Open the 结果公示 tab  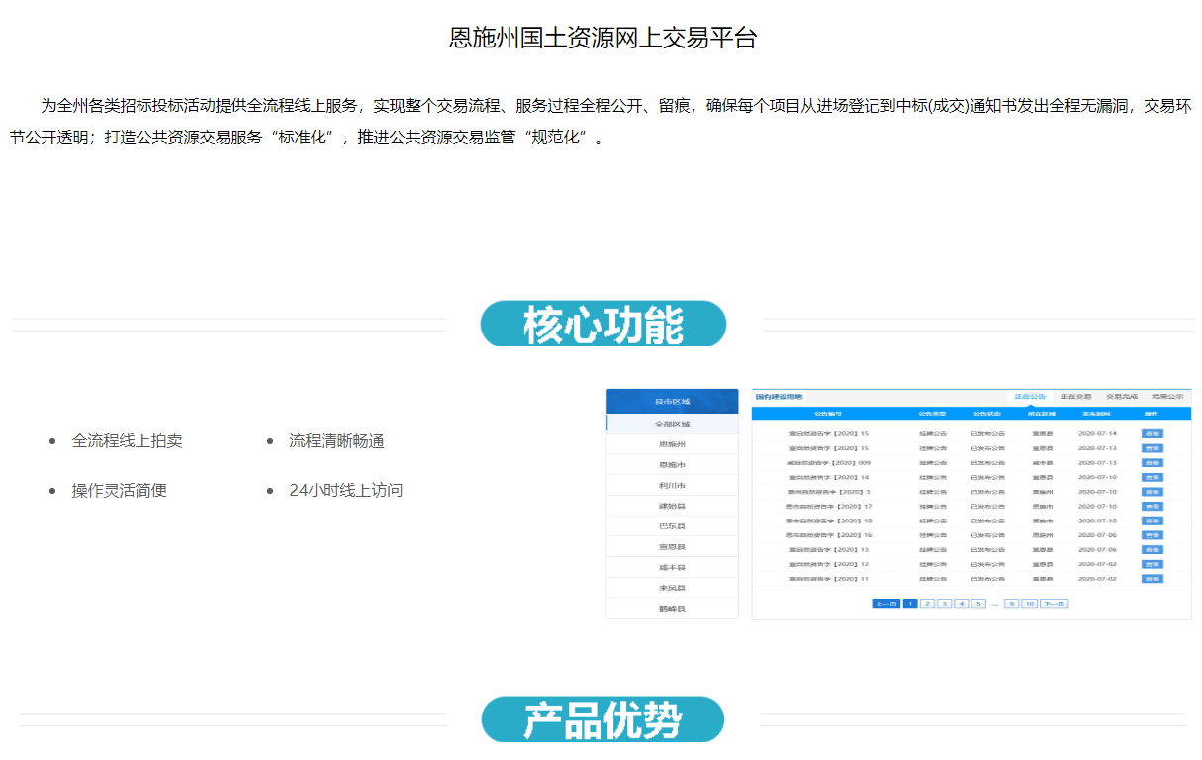(x=1166, y=396)
